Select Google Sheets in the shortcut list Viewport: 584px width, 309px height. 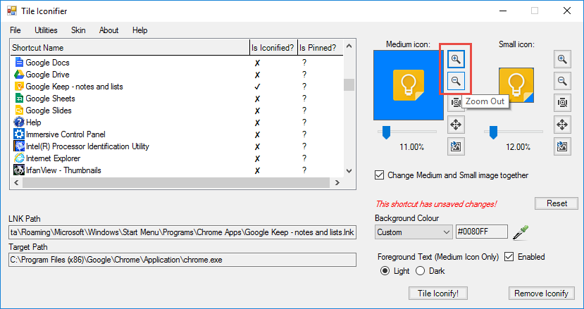[49, 99]
